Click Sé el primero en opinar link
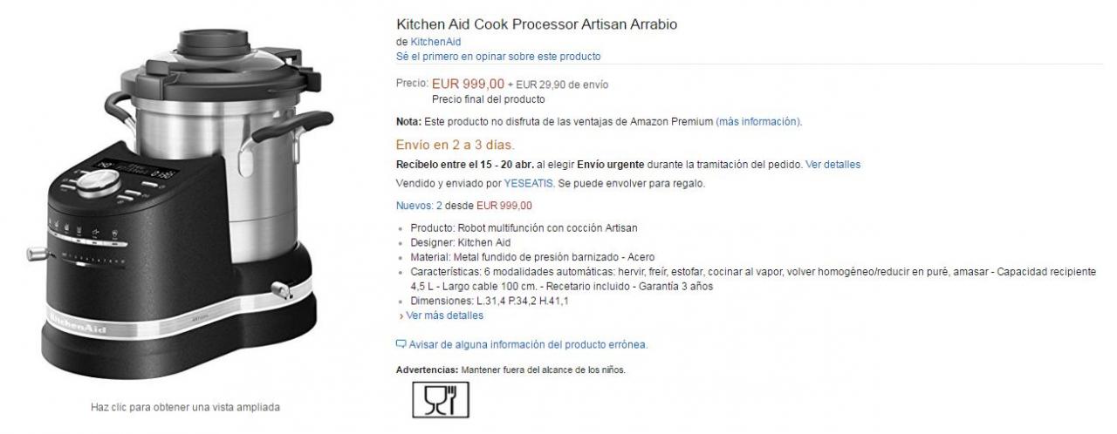 (x=498, y=57)
